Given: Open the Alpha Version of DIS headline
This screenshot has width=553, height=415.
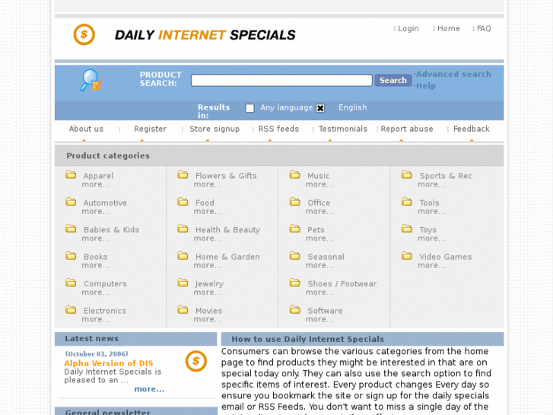Looking at the screenshot, I should click(x=109, y=363).
